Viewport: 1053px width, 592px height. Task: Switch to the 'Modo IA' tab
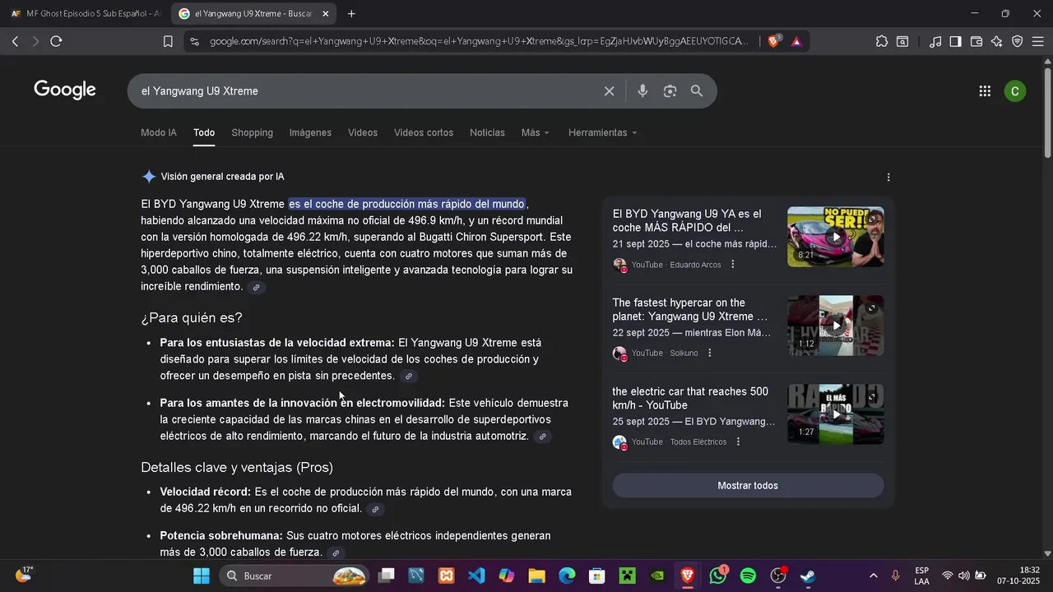pyautogui.click(x=159, y=132)
